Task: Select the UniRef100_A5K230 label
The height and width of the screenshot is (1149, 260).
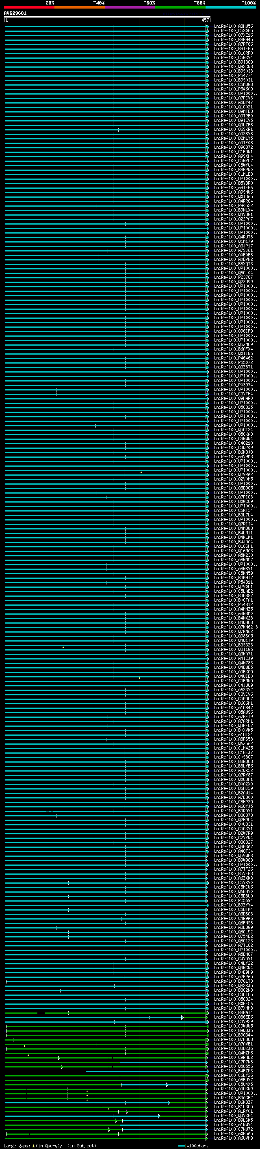Action: coord(233,555)
